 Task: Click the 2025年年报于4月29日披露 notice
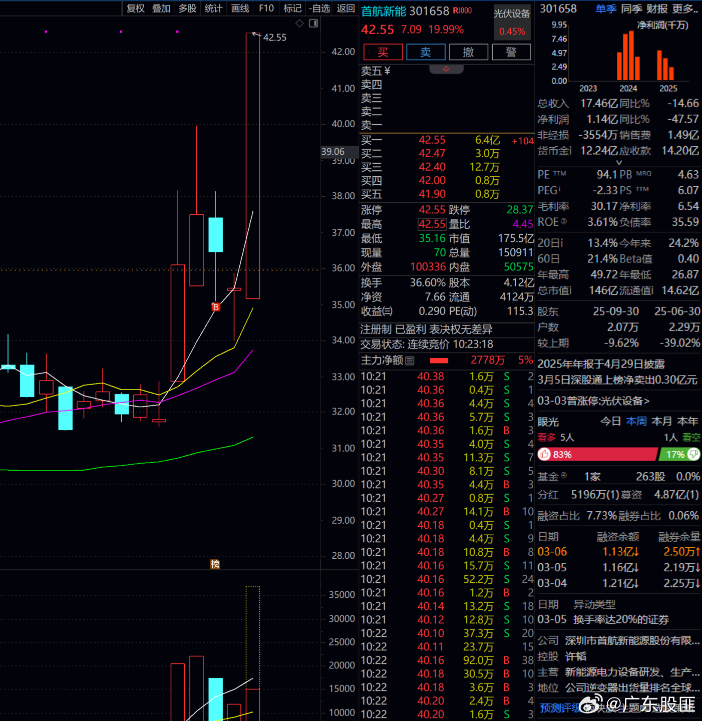601,364
